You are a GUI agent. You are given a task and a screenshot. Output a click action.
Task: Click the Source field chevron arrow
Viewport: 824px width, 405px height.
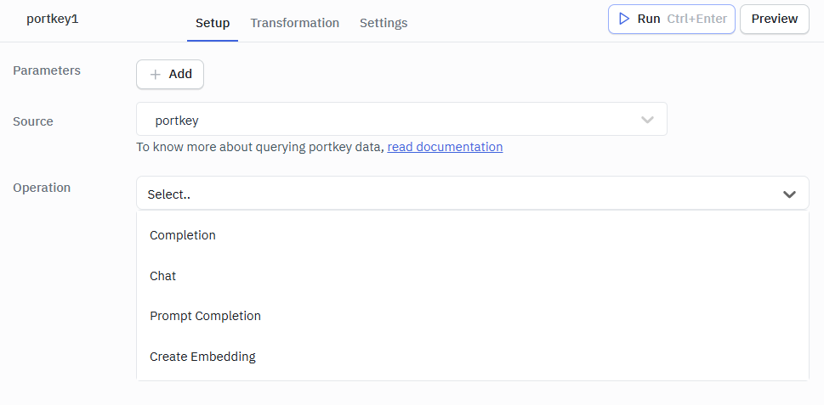(647, 120)
